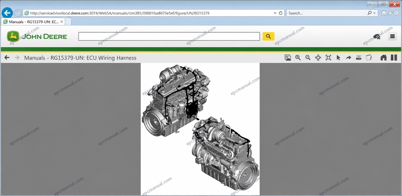The width and height of the screenshot is (402, 196).
Task: Open the notes icon in toolbar
Action: tap(369, 58)
